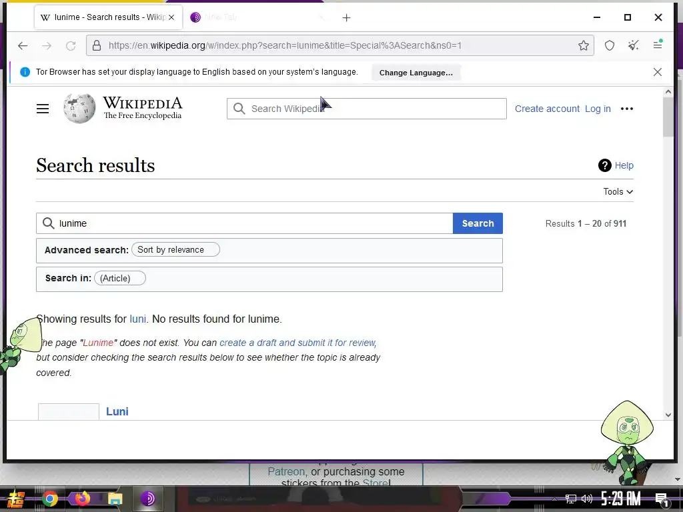The height and width of the screenshot is (512, 683).
Task: Click the Create account link
Action: pyautogui.click(x=547, y=109)
